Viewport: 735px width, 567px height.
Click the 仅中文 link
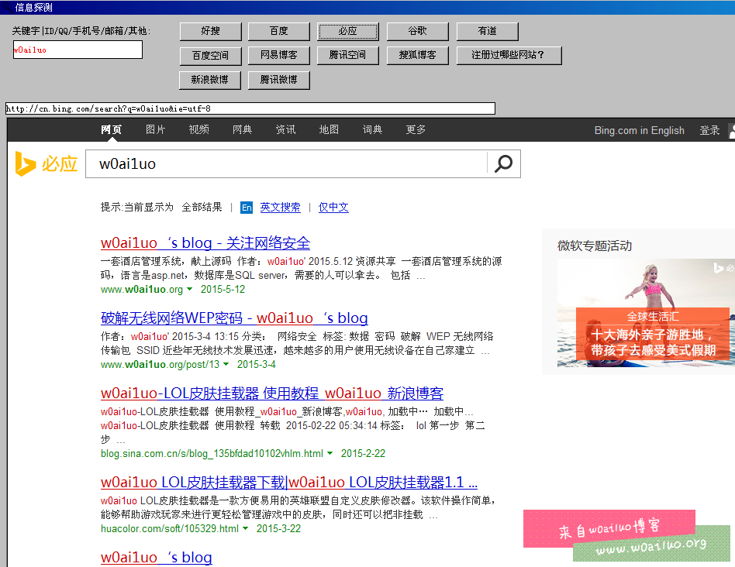point(333,208)
